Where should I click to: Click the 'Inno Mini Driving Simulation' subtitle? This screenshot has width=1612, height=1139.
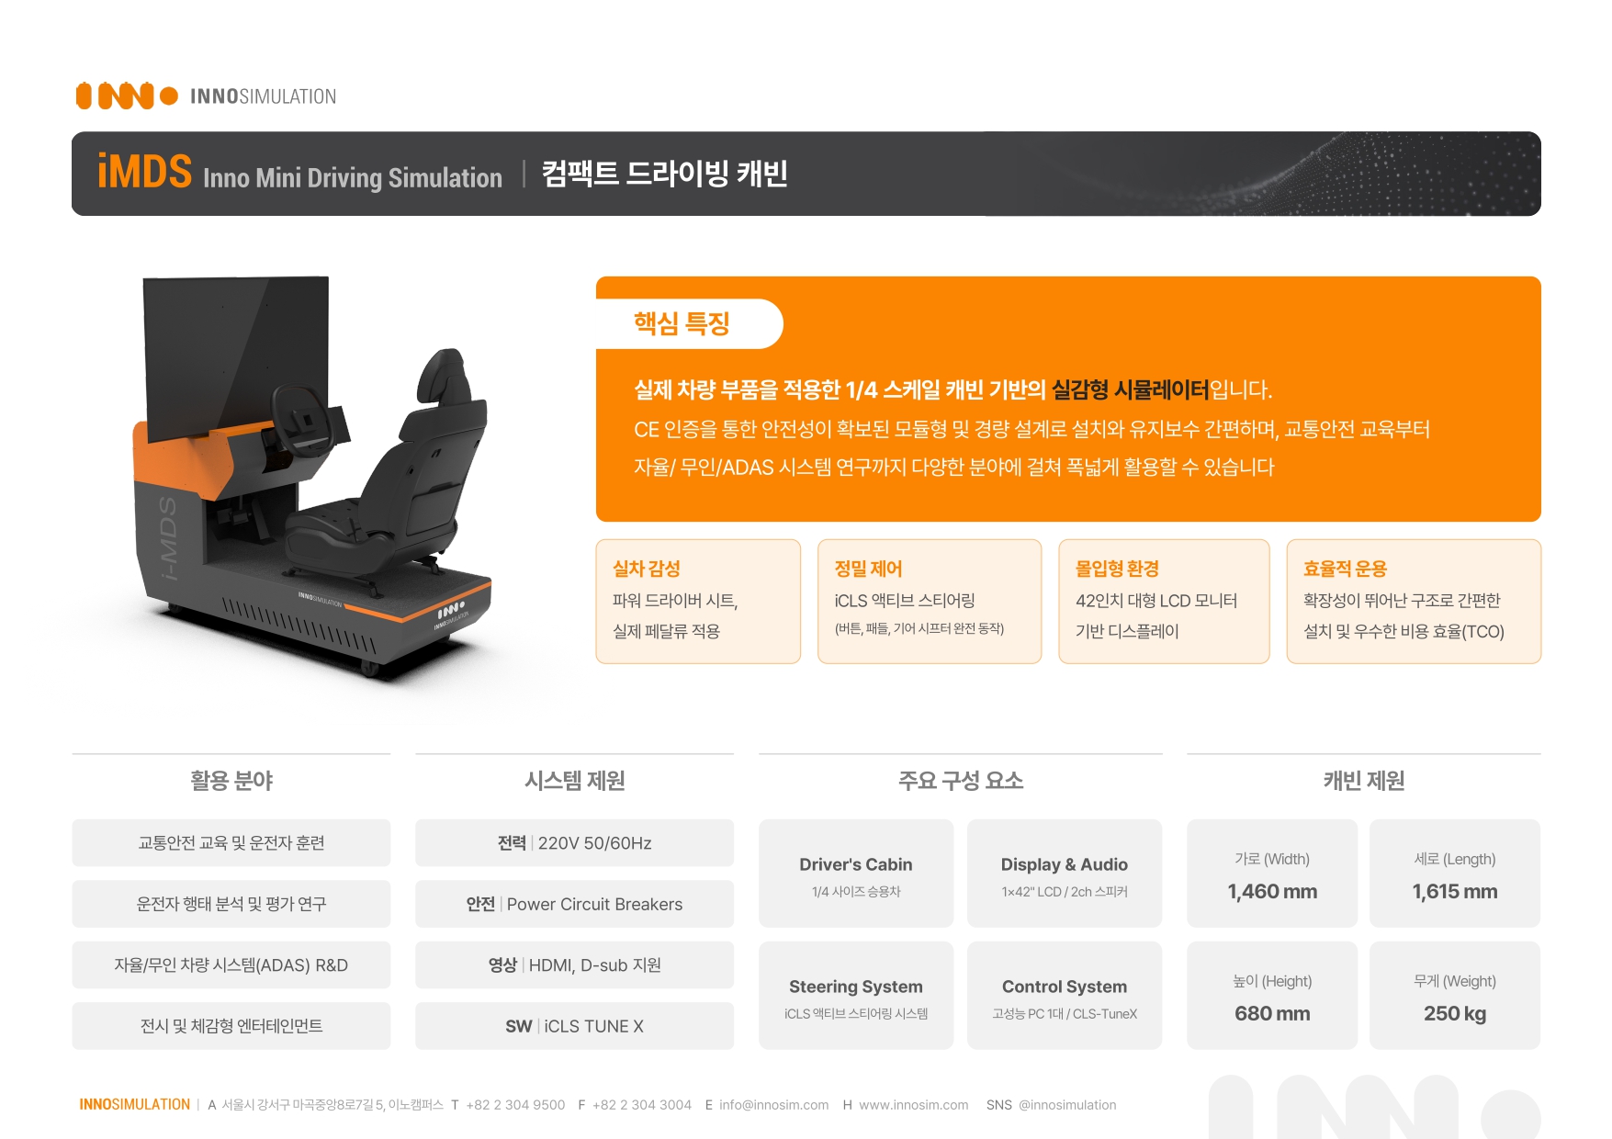tap(353, 177)
